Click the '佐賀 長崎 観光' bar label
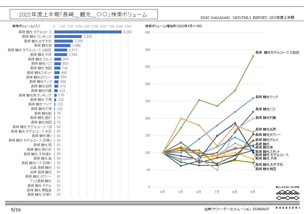Image resolution: width=304 pixels, height=214 pixels. coord(41,172)
